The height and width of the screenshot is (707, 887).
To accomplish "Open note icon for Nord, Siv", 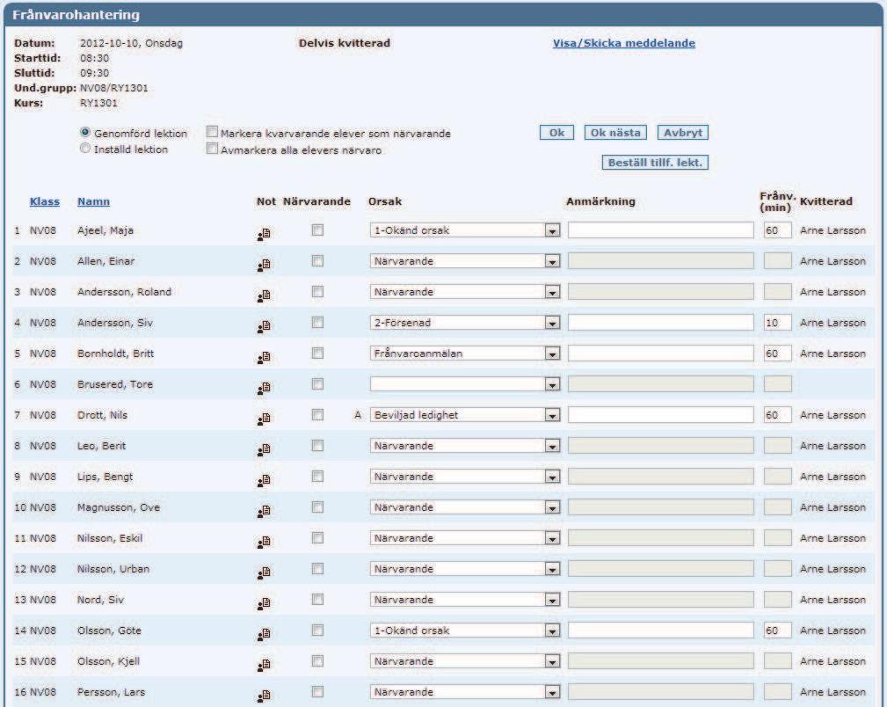I will click(264, 603).
